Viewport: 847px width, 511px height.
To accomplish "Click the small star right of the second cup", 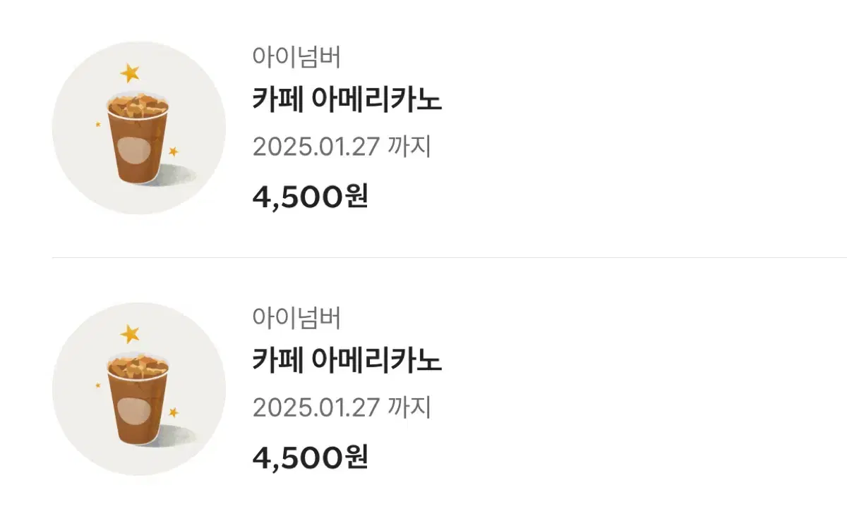I will pyautogui.click(x=174, y=412).
